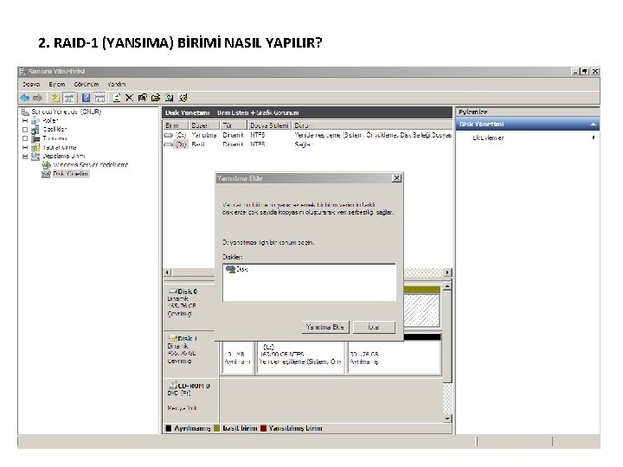The width and height of the screenshot is (623, 467).
Task: Open the Ek Eylemler submenu arrow
Action: click(x=594, y=138)
